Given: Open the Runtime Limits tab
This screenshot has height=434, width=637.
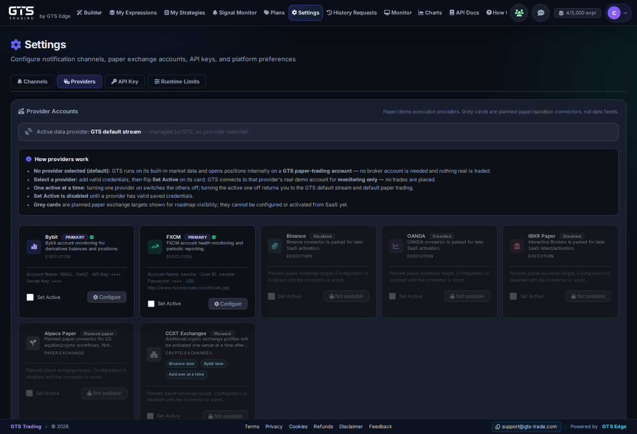Looking at the screenshot, I should [x=177, y=81].
